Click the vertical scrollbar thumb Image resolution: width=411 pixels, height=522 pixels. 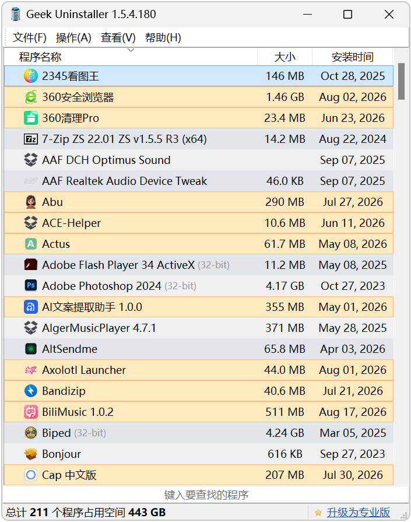(401, 81)
